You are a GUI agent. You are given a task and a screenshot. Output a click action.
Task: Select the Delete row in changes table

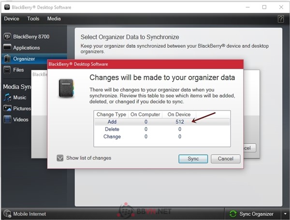pyautogui.click(x=162, y=129)
